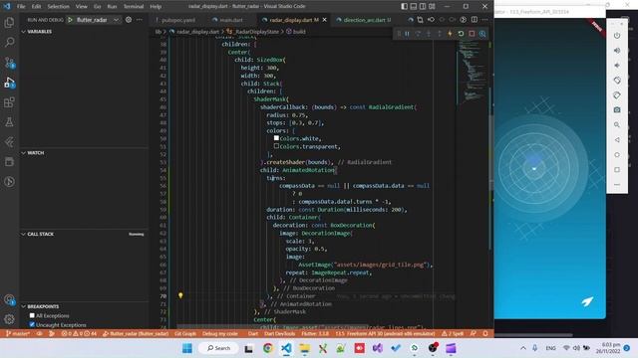Screen dimensions: 638x358
Task: Toggle primary side bar layout button
Action: point(404,7)
